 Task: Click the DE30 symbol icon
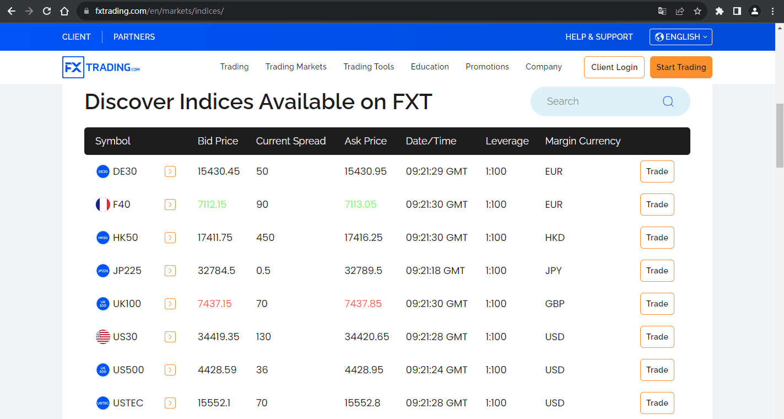(x=103, y=171)
